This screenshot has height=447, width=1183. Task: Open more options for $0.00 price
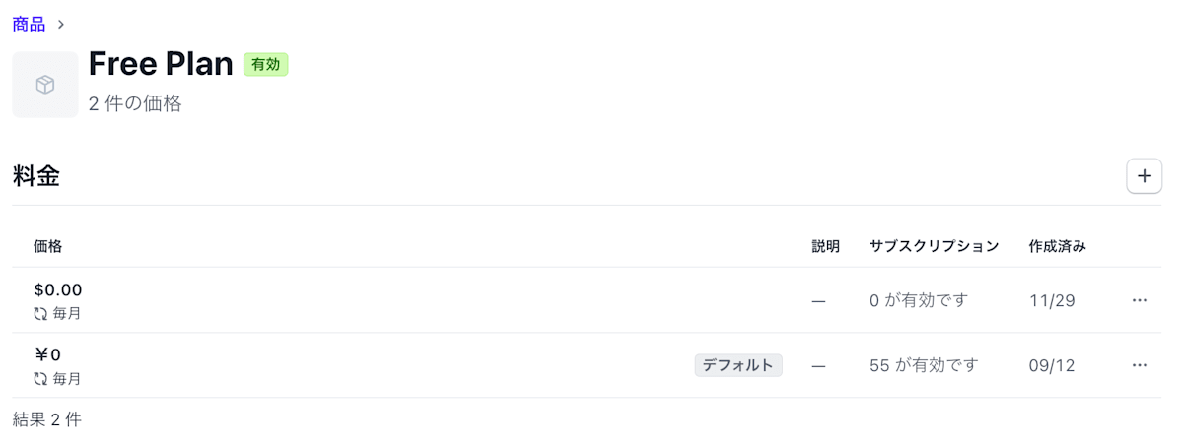pos(1140,300)
